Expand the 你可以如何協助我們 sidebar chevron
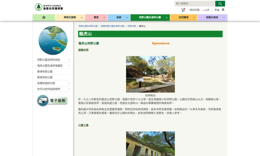260x156 pixels. click(x=69, y=89)
